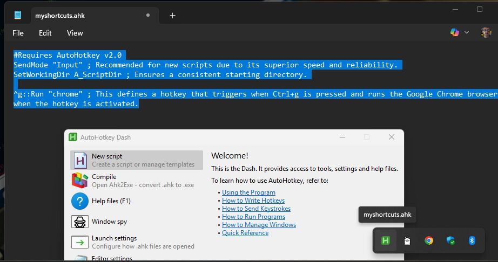498x262 pixels.
Task: Click the 'when the hotkey is activated.' line
Action: point(76,104)
